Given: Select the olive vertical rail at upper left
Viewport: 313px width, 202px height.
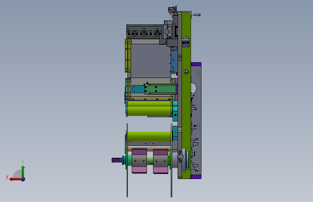Looking at the screenshot, I should pos(128,56).
